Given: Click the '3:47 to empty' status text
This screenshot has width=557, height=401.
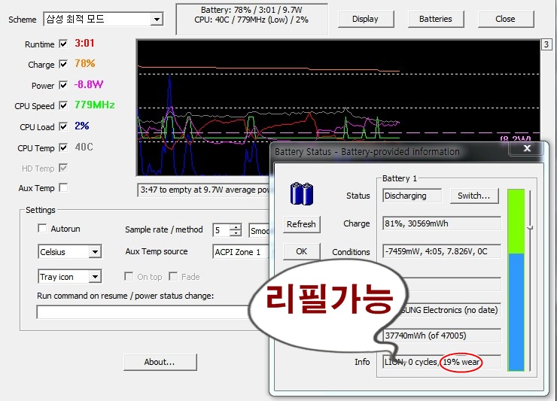Looking at the screenshot, I should 205,190.
